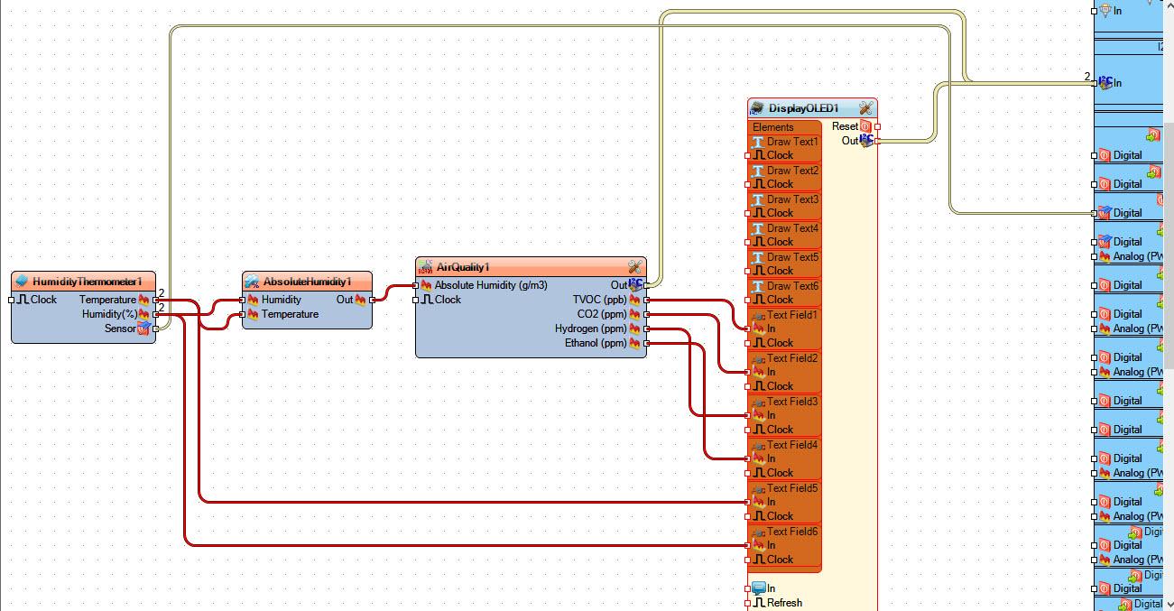This screenshot has height=611, width=1174.
Task: Select the AirQuality1 component icon
Action: click(x=425, y=267)
